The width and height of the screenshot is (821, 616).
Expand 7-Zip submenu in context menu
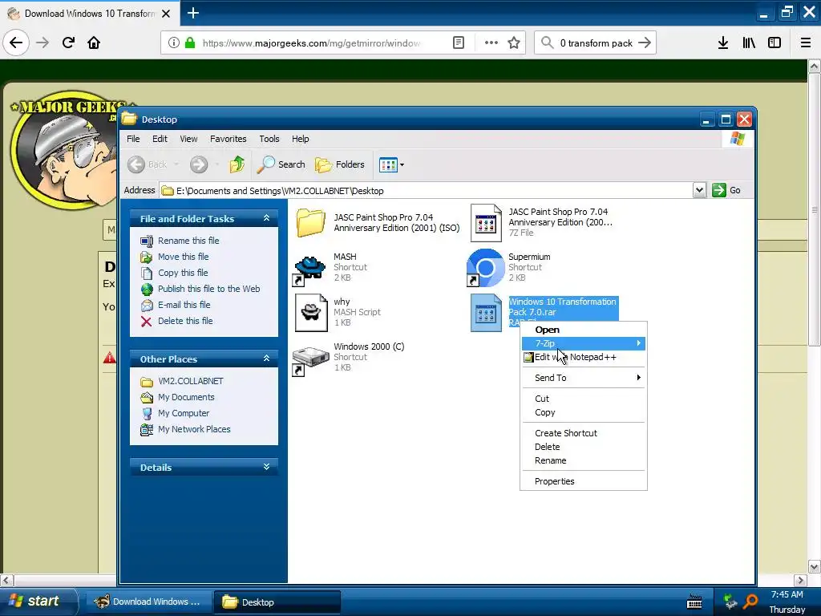[584, 343]
